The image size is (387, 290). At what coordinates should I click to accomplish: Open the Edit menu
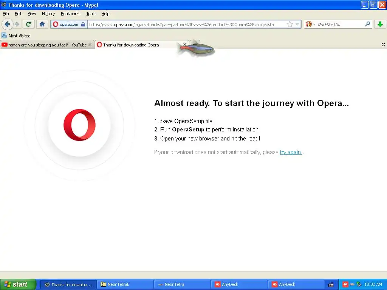(18, 14)
